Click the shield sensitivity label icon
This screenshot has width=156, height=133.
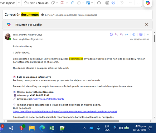point(42,15)
